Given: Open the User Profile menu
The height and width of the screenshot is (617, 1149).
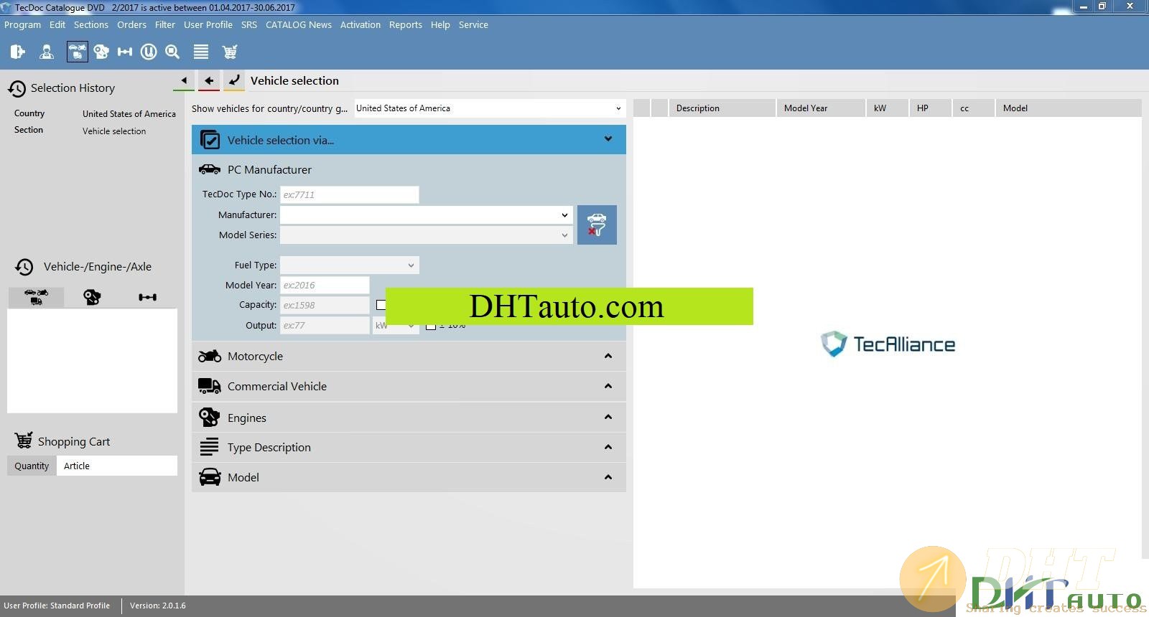Looking at the screenshot, I should [208, 24].
